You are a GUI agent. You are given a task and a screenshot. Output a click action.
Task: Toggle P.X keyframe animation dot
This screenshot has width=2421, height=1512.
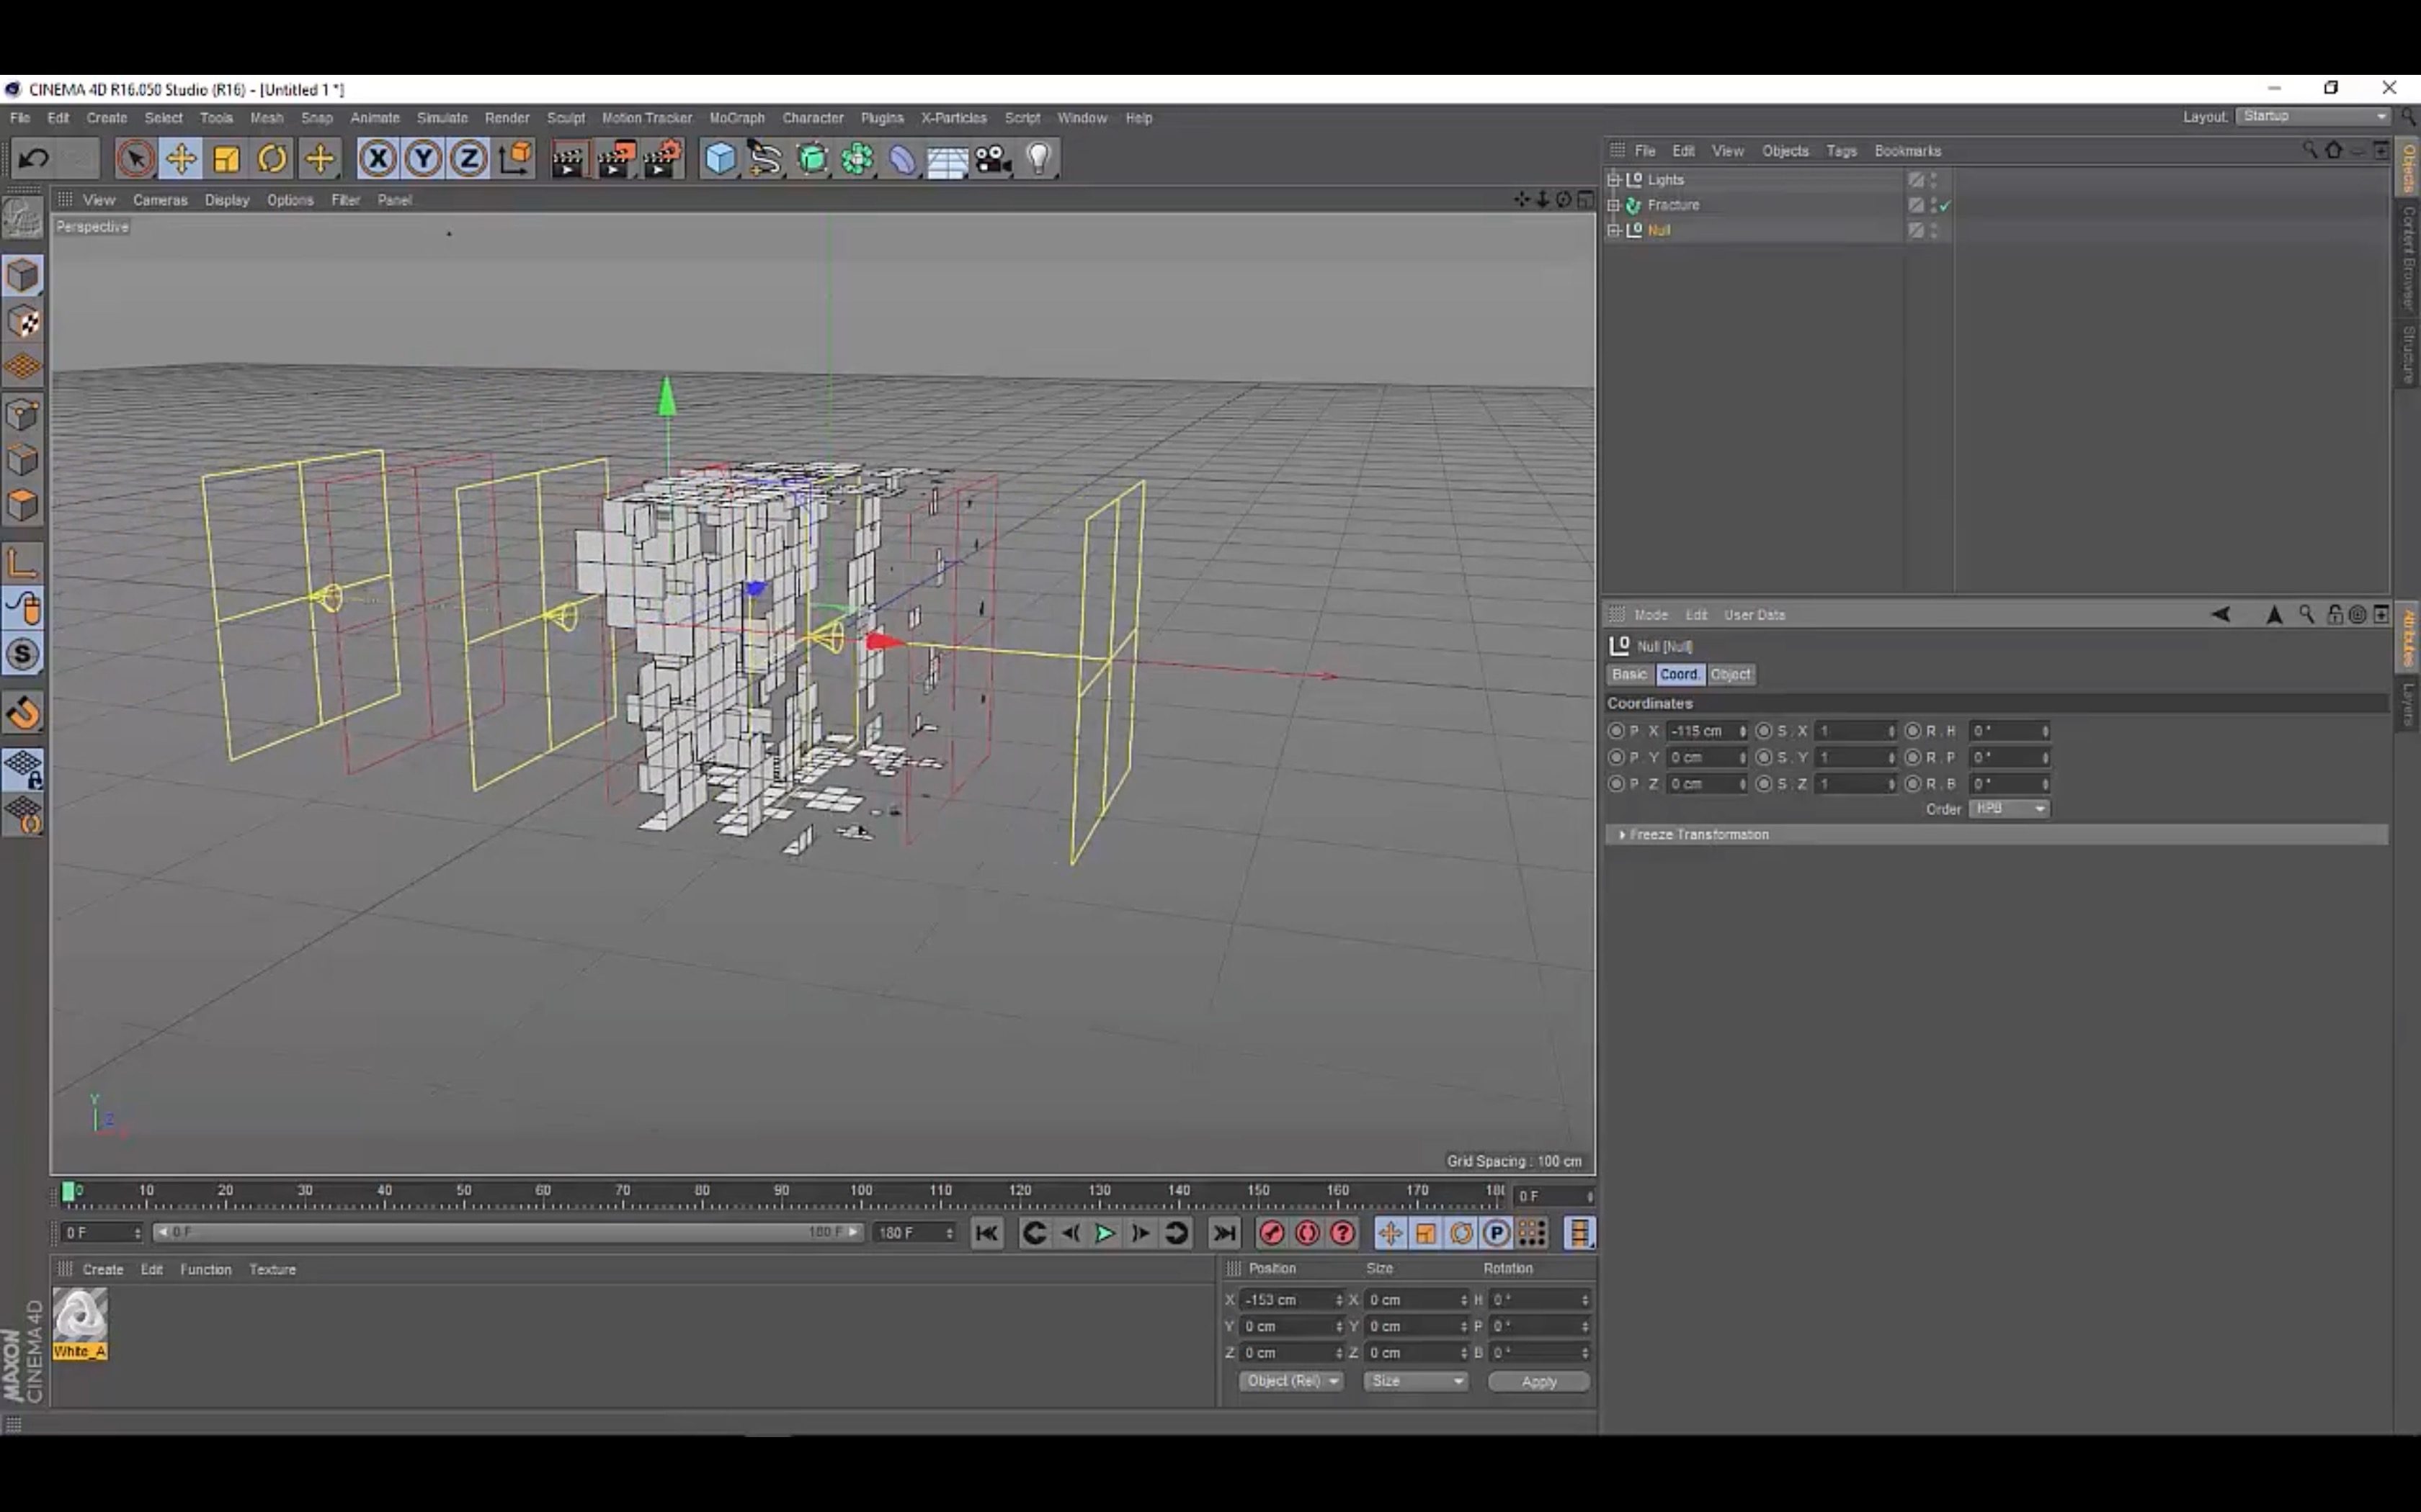pyautogui.click(x=1615, y=731)
